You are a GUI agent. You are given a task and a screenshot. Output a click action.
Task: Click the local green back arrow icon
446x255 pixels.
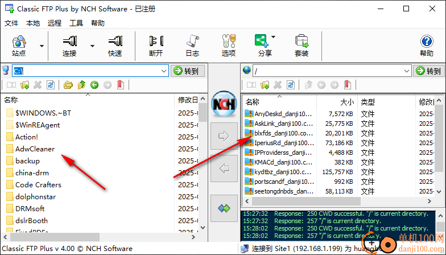94,85
